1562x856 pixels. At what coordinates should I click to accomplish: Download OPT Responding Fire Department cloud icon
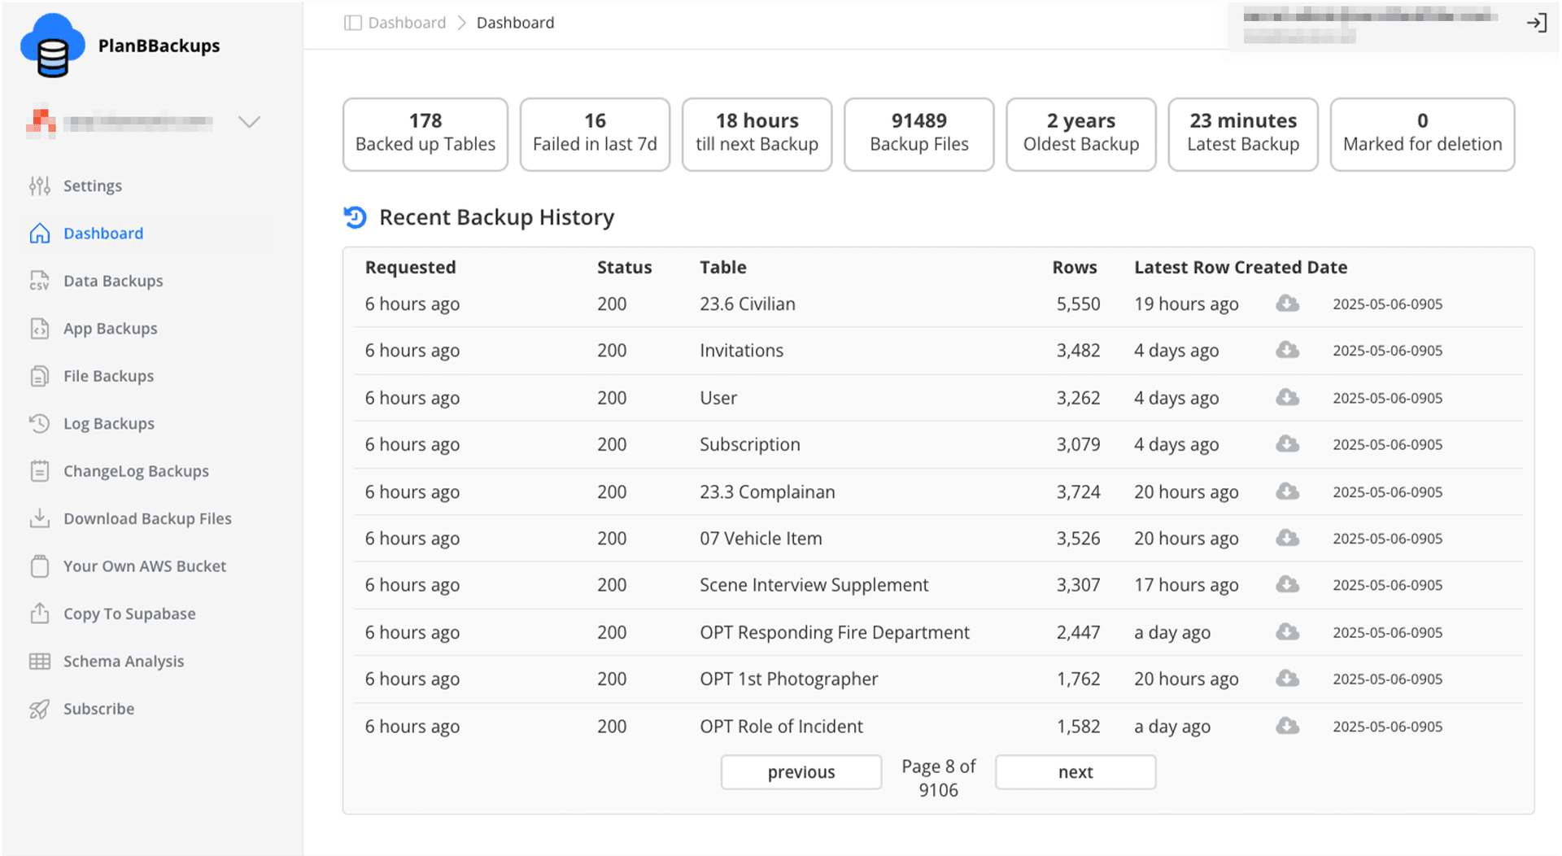pyautogui.click(x=1287, y=631)
